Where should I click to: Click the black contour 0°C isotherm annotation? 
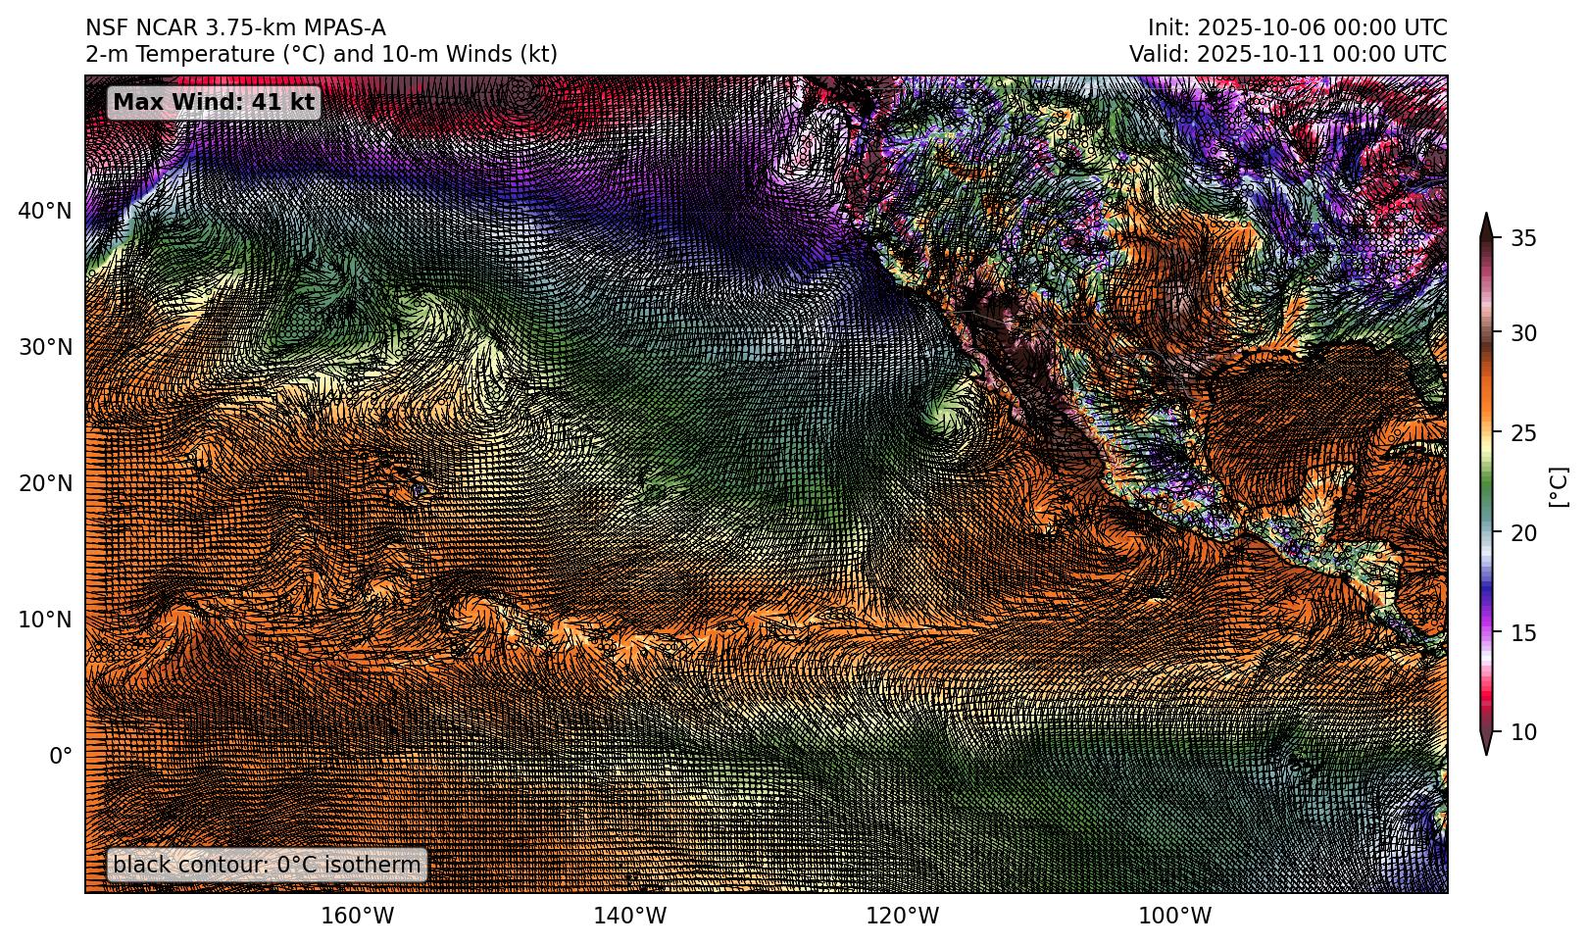pyautogui.click(x=266, y=865)
